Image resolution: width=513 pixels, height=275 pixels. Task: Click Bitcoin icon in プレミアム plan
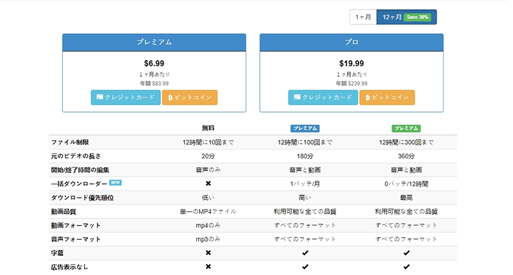coord(171,97)
